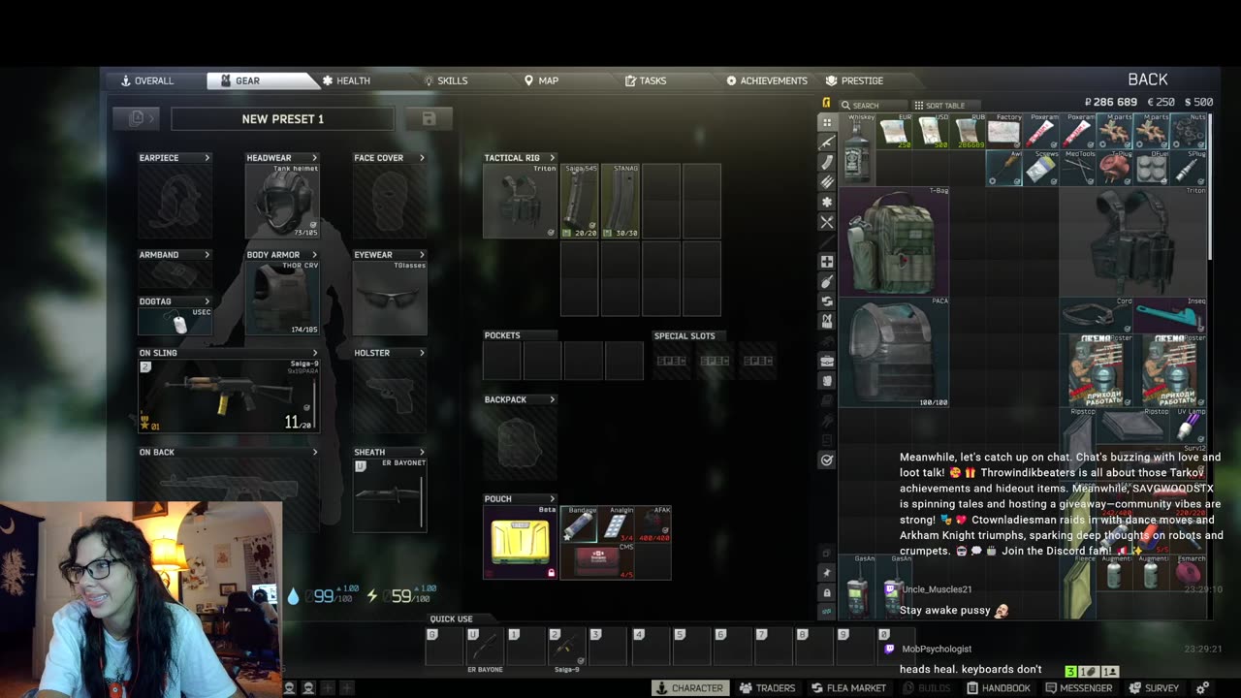
Task: Select the DFuel item
Action: pyautogui.click(x=1152, y=168)
